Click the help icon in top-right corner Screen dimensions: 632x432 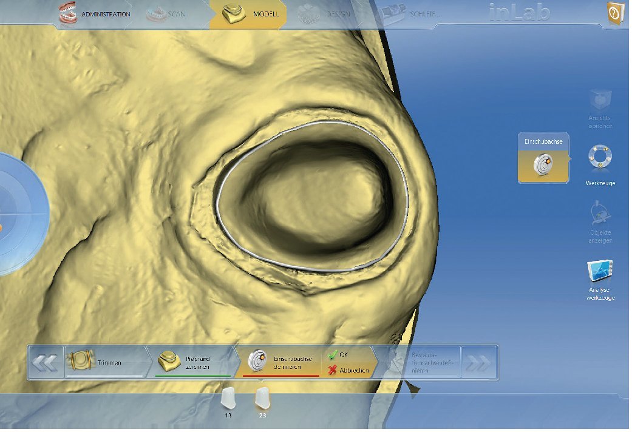click(617, 13)
